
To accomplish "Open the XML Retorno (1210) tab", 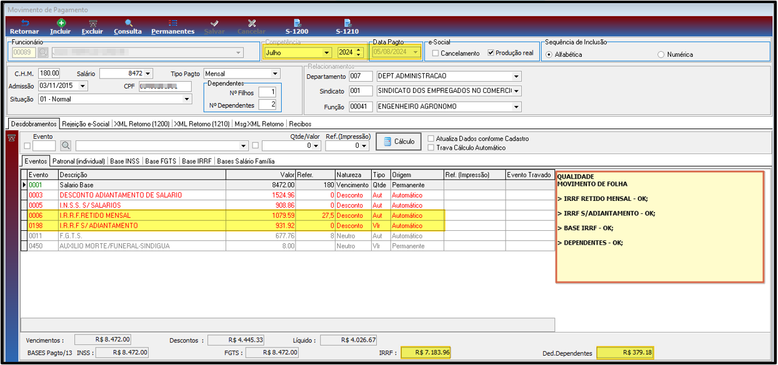I will click(x=202, y=124).
